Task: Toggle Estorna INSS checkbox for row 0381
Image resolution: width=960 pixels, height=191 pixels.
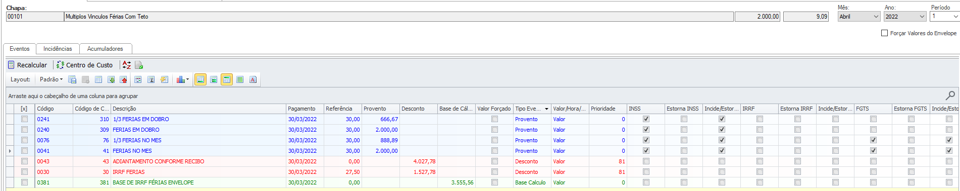Action: tap(684, 182)
